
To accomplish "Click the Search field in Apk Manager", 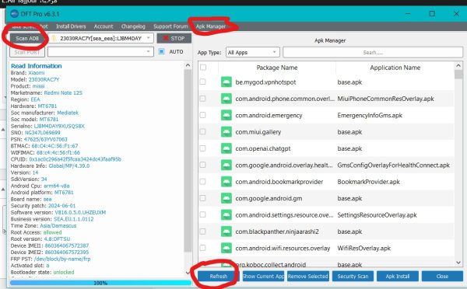I will click(373, 52).
